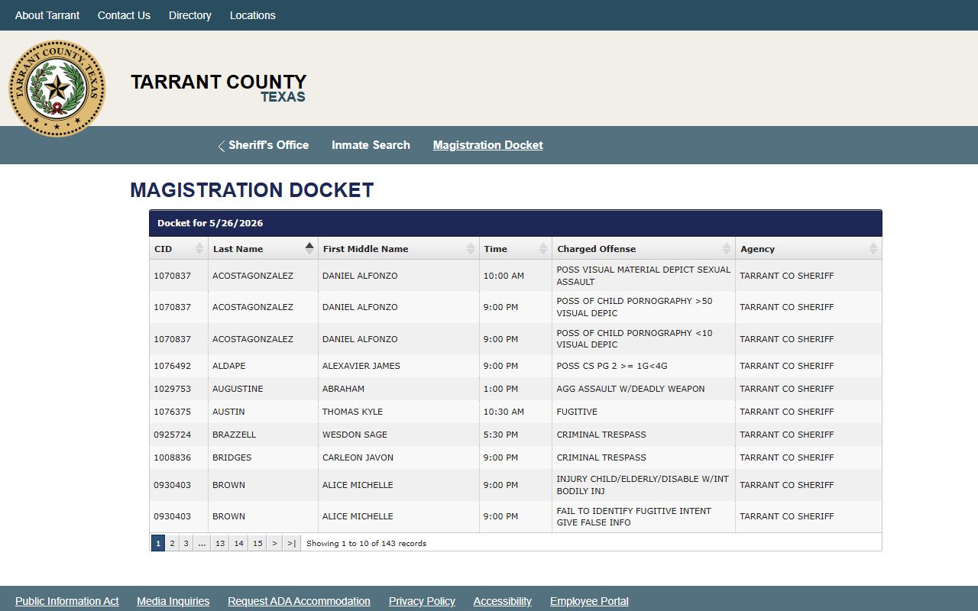Jump to the last docket page

(291, 543)
